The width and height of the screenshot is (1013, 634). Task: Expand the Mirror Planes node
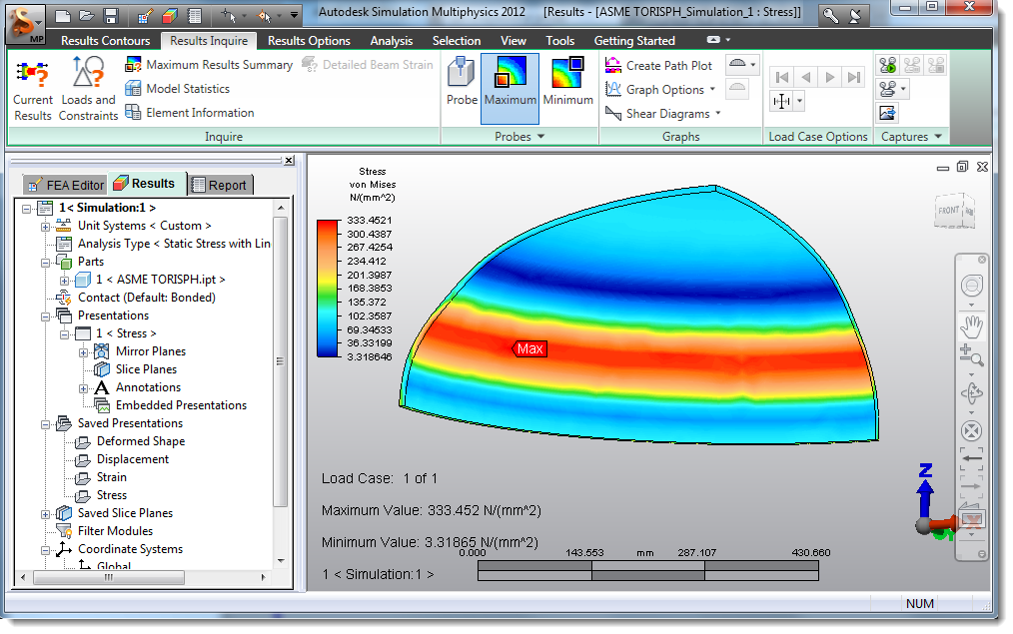83,352
